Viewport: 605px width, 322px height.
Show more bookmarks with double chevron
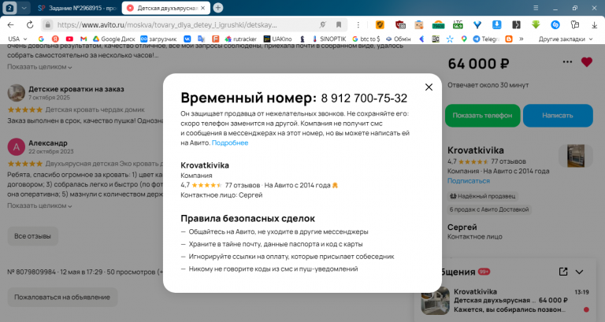(x=521, y=39)
